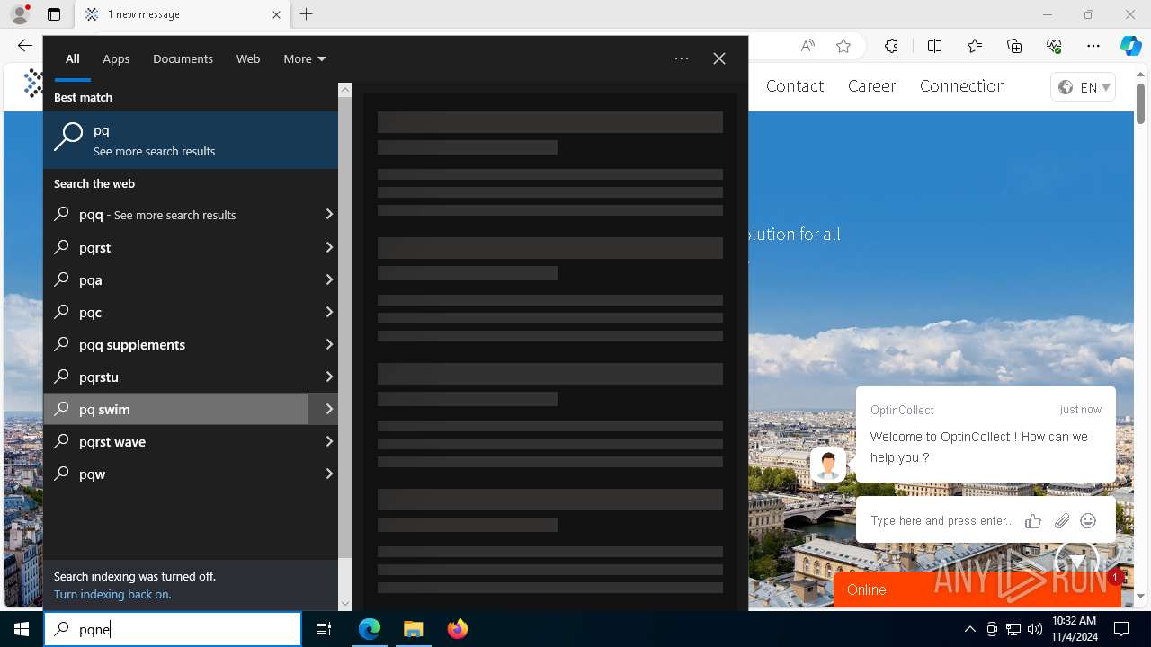Expand arrow for 'pqc' suggestion
This screenshot has height=647, width=1151.
click(x=329, y=312)
